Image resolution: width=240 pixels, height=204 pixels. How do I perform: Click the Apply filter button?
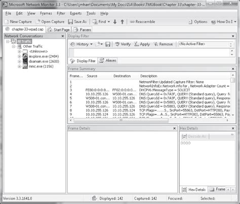[142, 44]
